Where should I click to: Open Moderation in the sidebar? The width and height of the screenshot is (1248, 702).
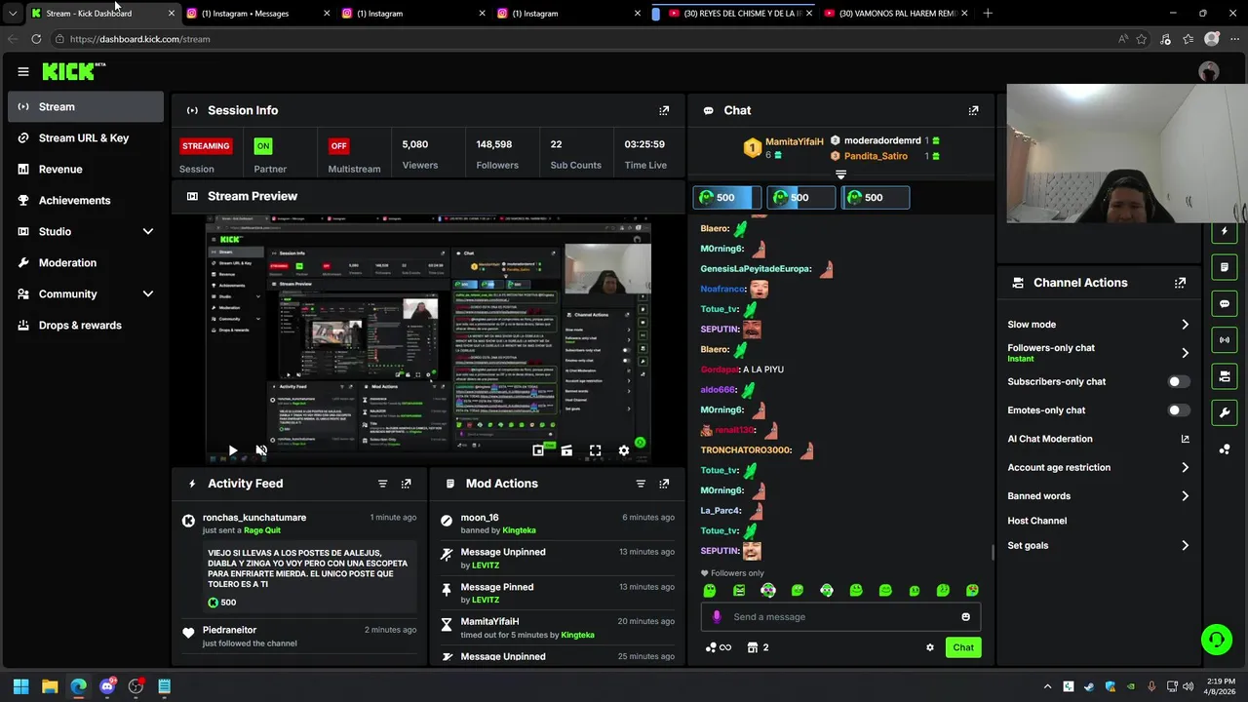[x=86, y=262]
